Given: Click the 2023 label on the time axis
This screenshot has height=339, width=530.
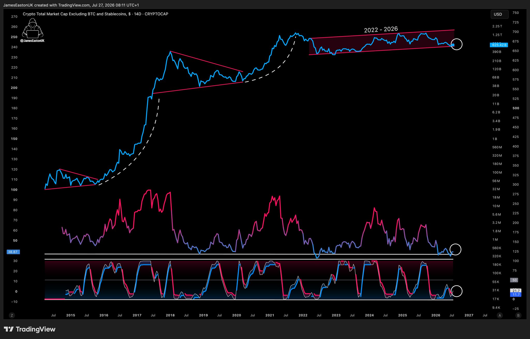Looking at the screenshot, I should [336, 315].
